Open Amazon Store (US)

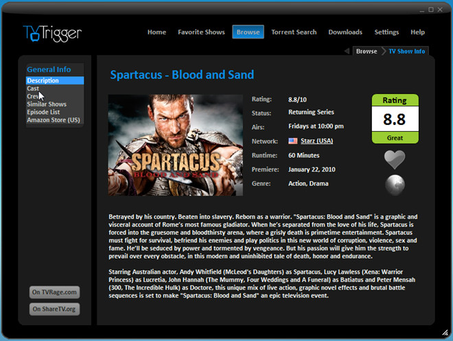point(54,120)
